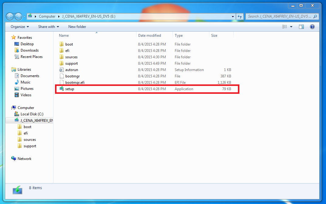Open address bar history dropdown arrow

pyautogui.click(x=233, y=16)
